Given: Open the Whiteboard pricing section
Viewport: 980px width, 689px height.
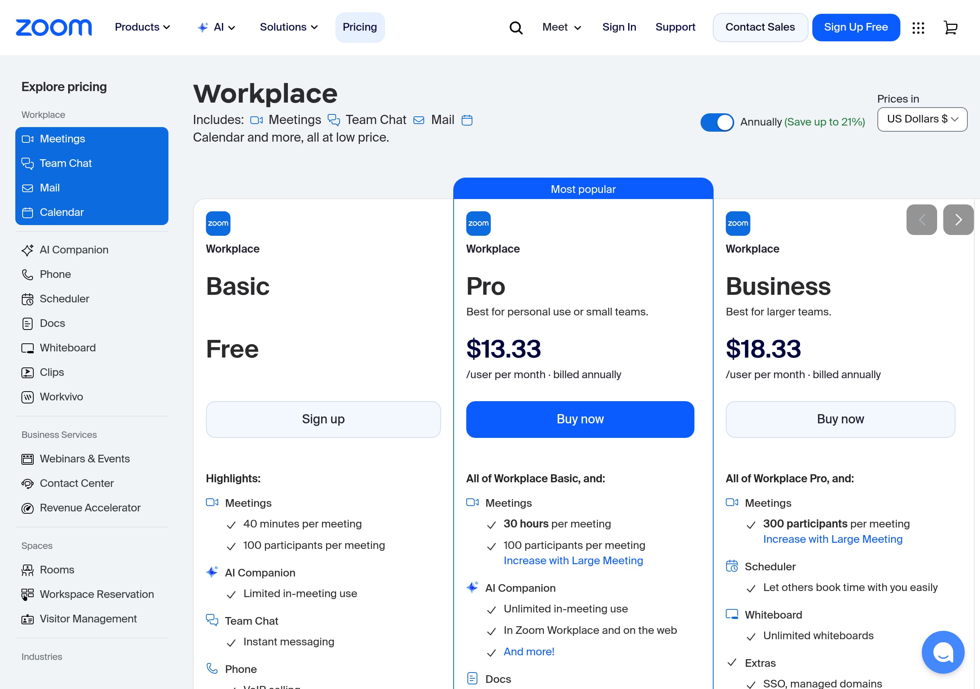Looking at the screenshot, I should [67, 348].
